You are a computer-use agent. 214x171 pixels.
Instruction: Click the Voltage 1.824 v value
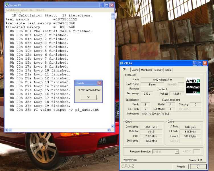pyautogui.click(x=177, y=94)
